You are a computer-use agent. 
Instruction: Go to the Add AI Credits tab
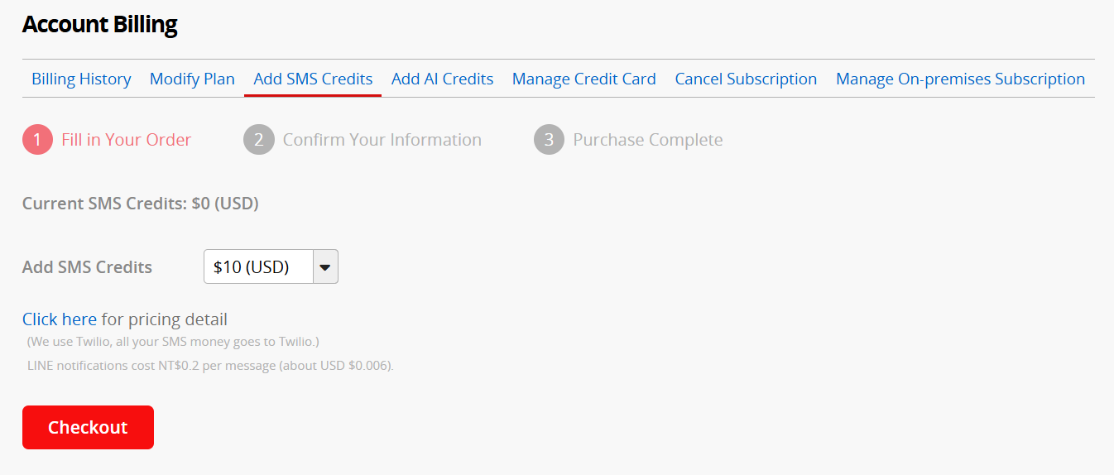pyautogui.click(x=442, y=79)
